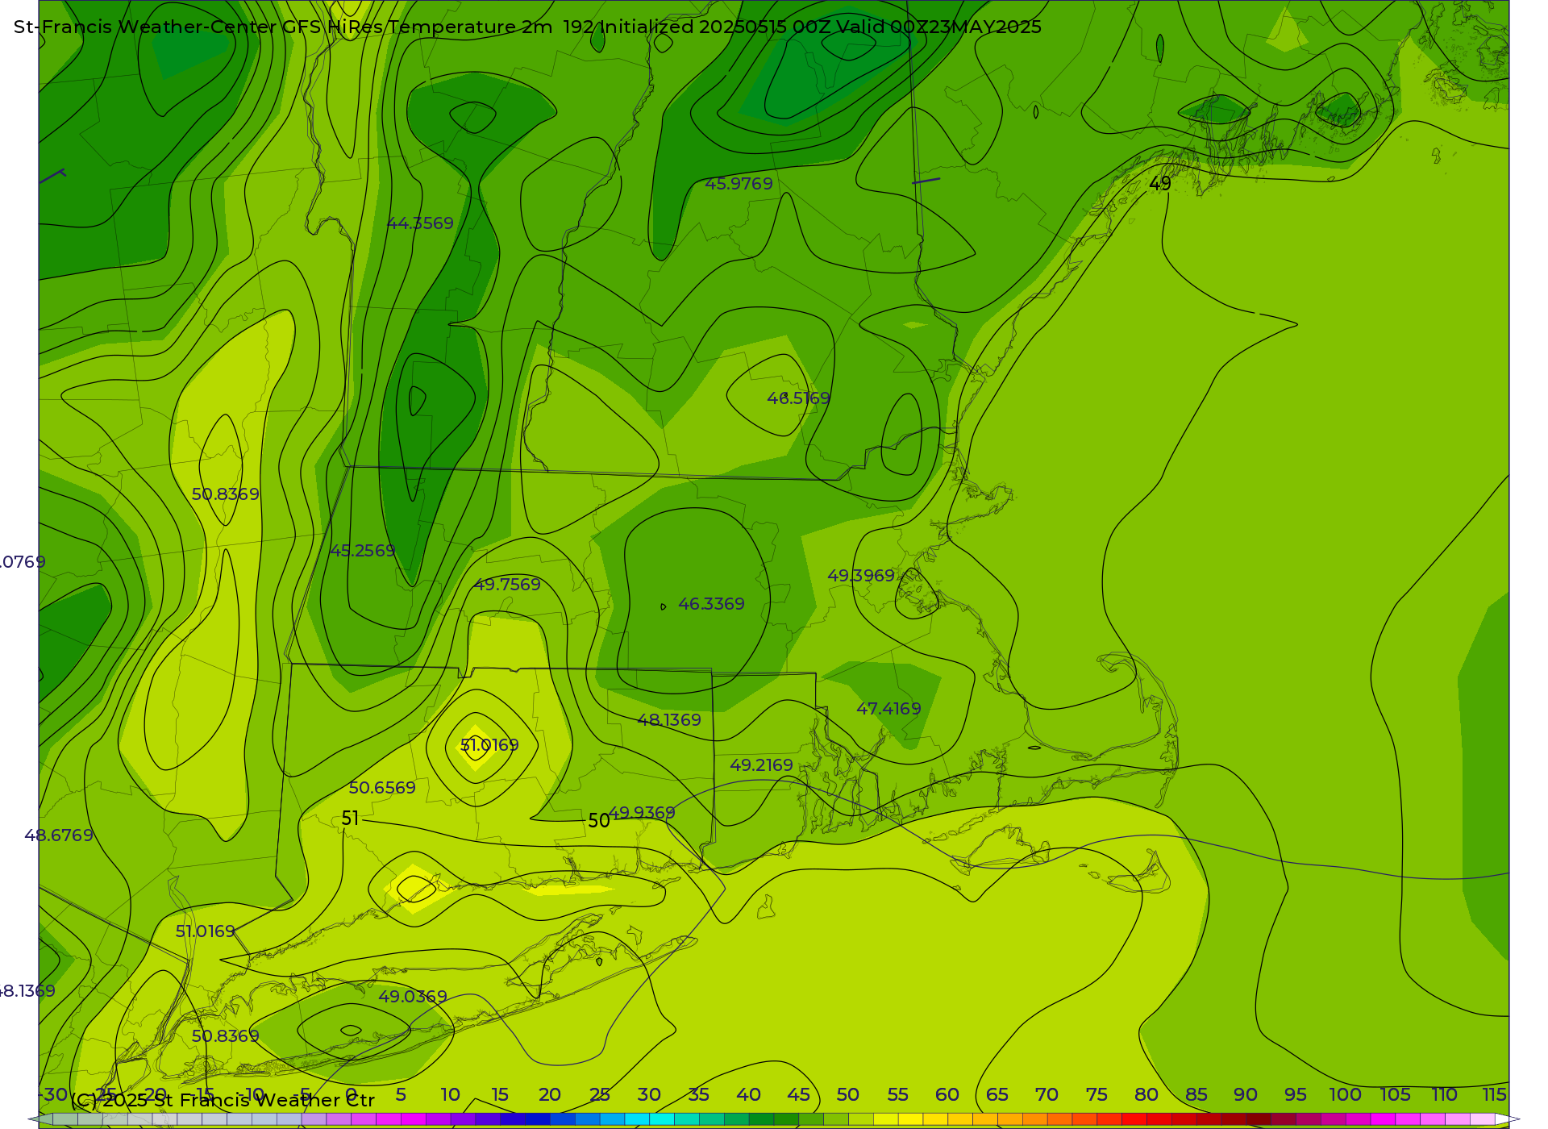
Task: Click the 49.0369 temperature label
Action: 413,997
